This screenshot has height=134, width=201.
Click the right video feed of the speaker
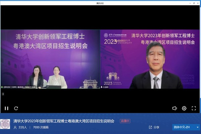tap(150, 59)
